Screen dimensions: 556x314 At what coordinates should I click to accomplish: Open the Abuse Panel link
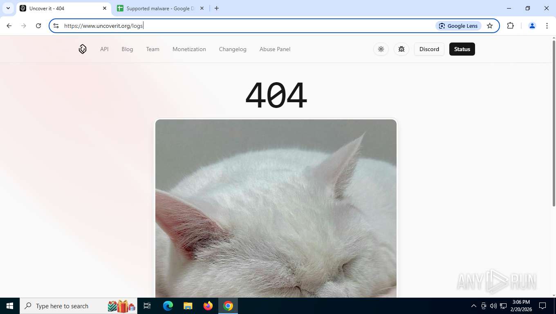[275, 49]
